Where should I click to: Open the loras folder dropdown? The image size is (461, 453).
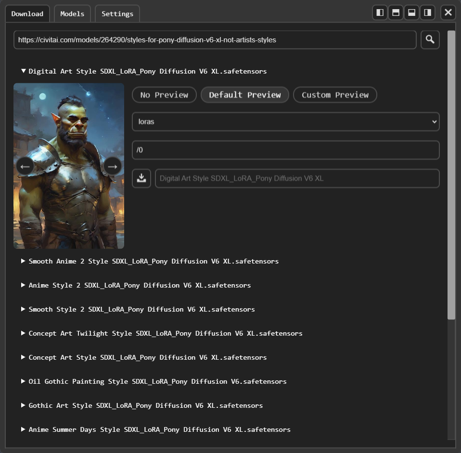coord(285,122)
